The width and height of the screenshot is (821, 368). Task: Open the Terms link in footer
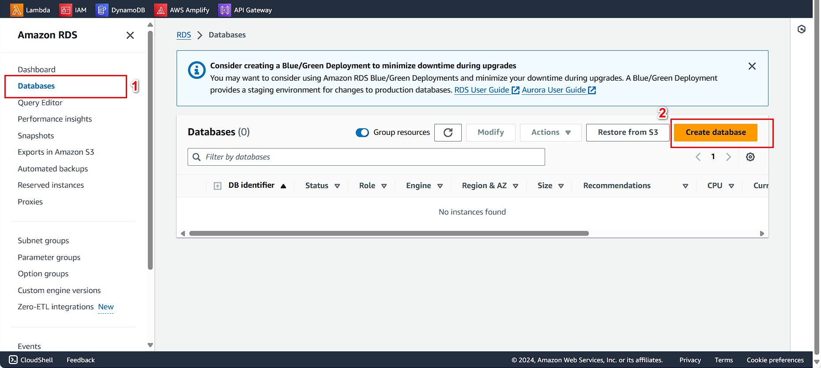tap(724, 360)
